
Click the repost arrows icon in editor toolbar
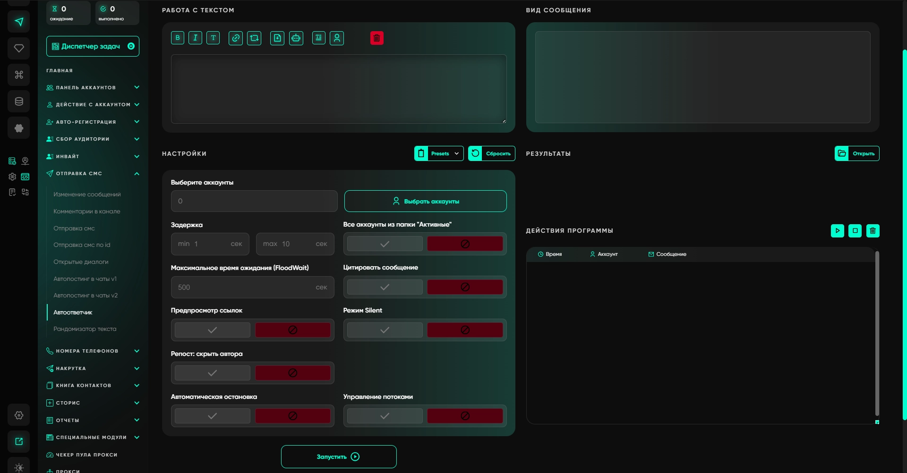pos(254,38)
